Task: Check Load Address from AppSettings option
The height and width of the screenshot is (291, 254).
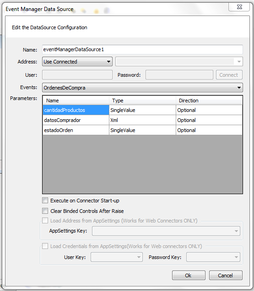Action: (x=45, y=221)
